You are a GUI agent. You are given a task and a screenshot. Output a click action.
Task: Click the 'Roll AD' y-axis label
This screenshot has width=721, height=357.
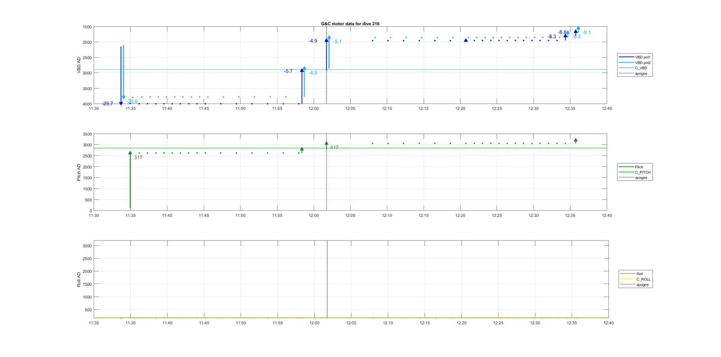point(79,279)
